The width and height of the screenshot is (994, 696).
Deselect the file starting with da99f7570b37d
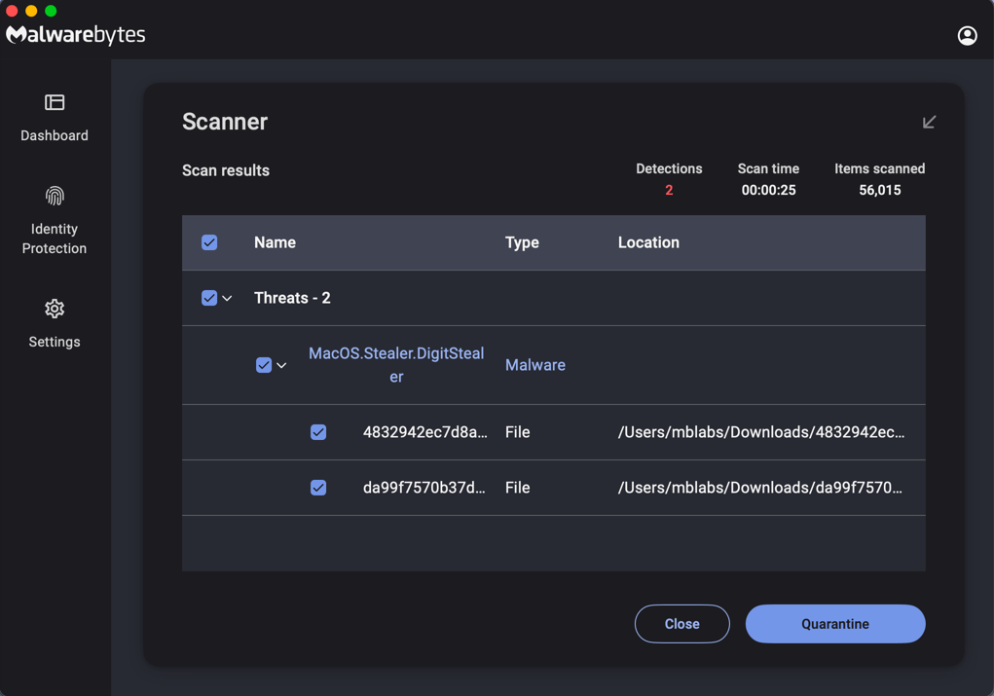(x=318, y=487)
